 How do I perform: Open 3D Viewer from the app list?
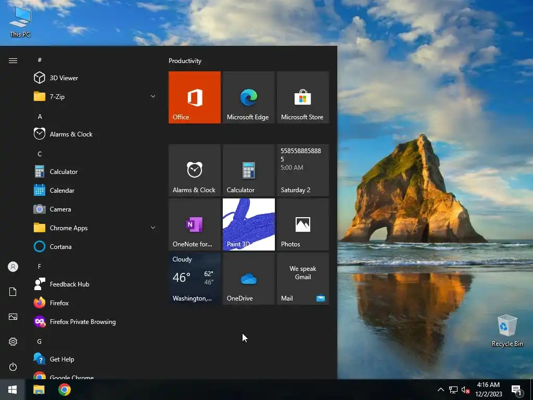coord(95,78)
